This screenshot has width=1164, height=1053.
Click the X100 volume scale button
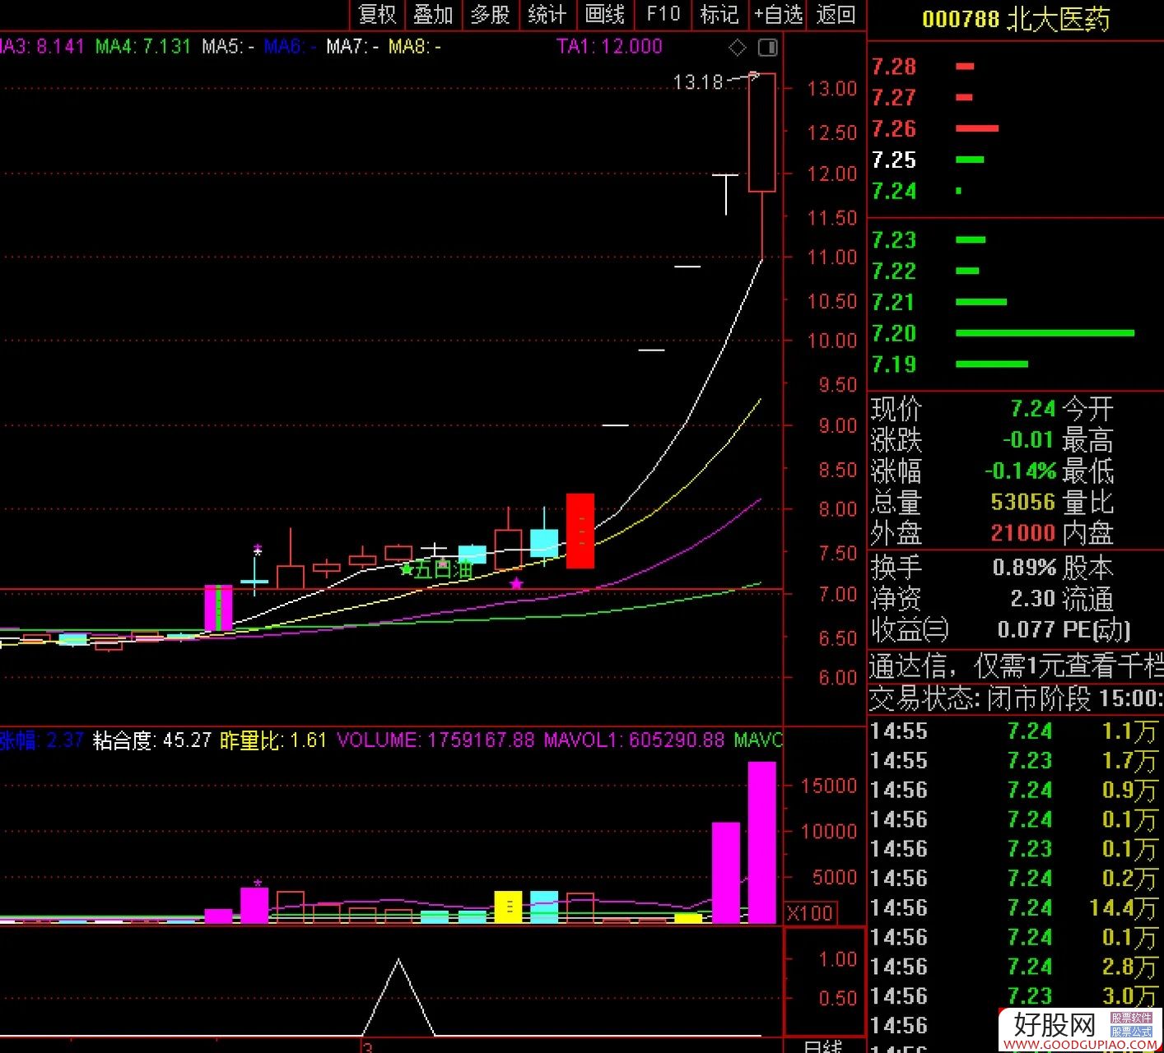click(811, 913)
